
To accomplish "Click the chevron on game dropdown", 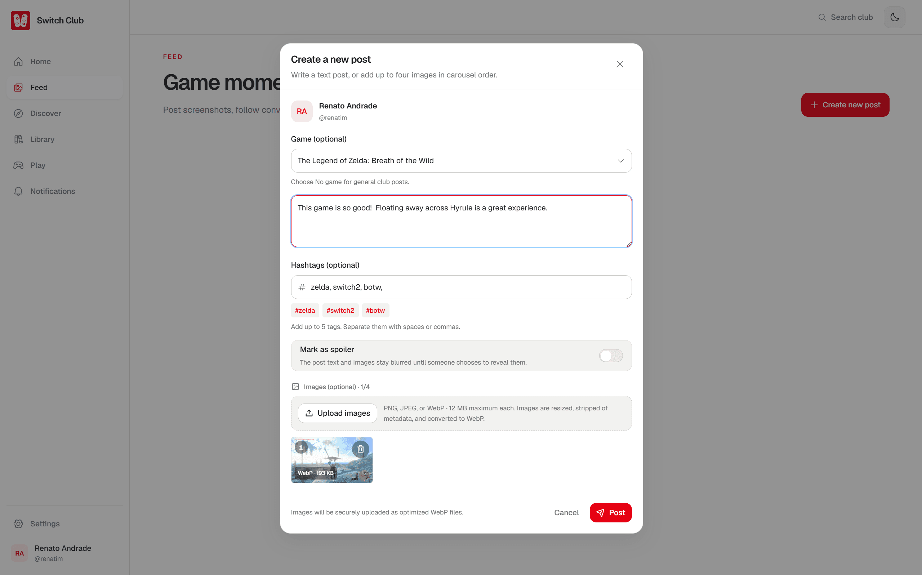I will (620, 161).
